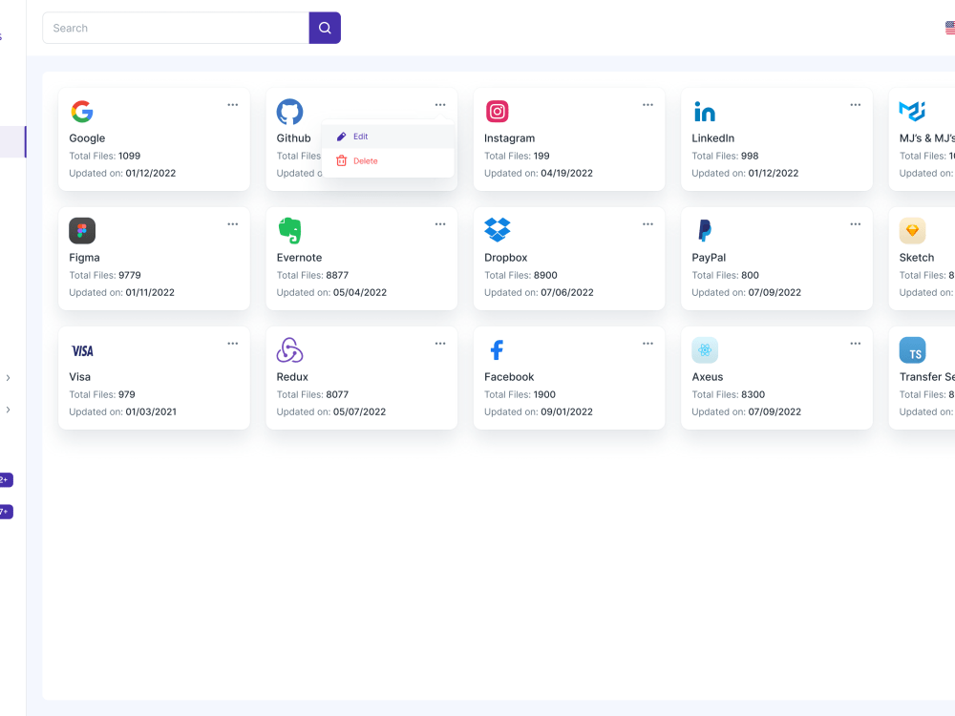Click the magnifier search button
The width and height of the screenshot is (955, 716).
click(x=325, y=28)
